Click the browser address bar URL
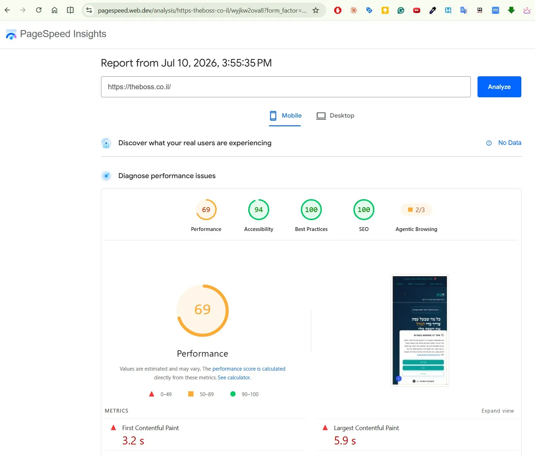This screenshot has width=535, height=456. click(202, 10)
